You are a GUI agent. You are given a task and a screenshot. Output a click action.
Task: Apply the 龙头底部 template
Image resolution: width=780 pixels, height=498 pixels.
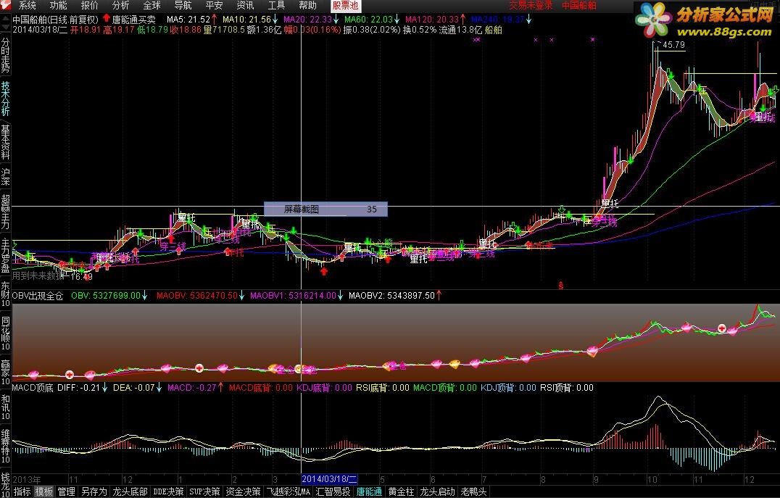pos(130,492)
